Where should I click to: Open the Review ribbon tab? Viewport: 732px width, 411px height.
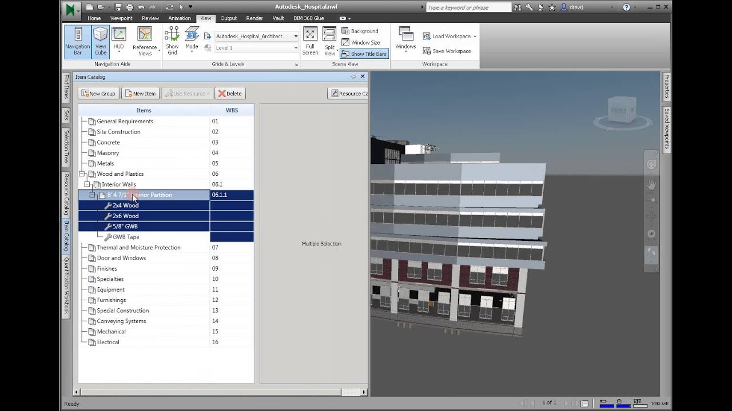click(150, 18)
